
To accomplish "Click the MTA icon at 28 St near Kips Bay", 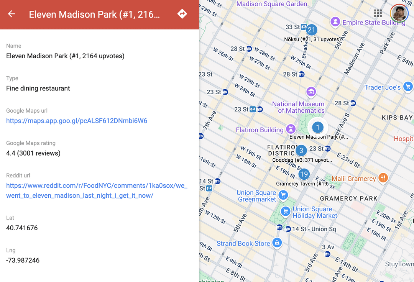I will (x=353, y=103).
